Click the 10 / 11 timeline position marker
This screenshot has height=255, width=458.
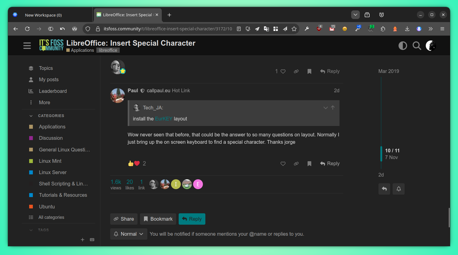(392, 150)
